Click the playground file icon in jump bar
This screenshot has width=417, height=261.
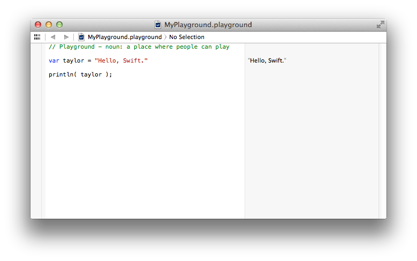tap(81, 37)
